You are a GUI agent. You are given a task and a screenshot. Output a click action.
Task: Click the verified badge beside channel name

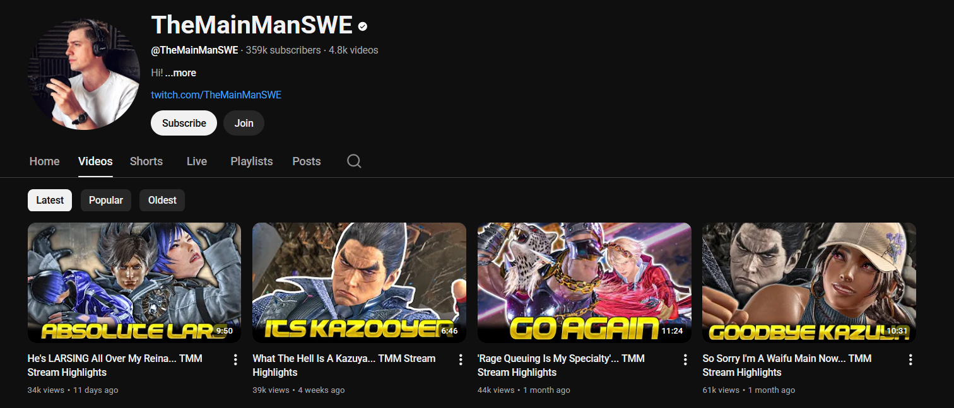pyautogui.click(x=363, y=26)
